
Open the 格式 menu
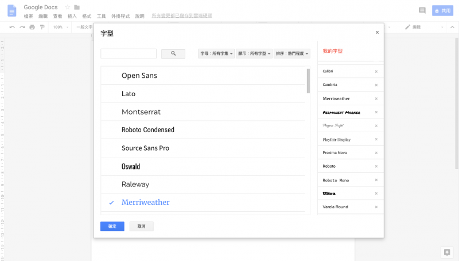[87, 17]
